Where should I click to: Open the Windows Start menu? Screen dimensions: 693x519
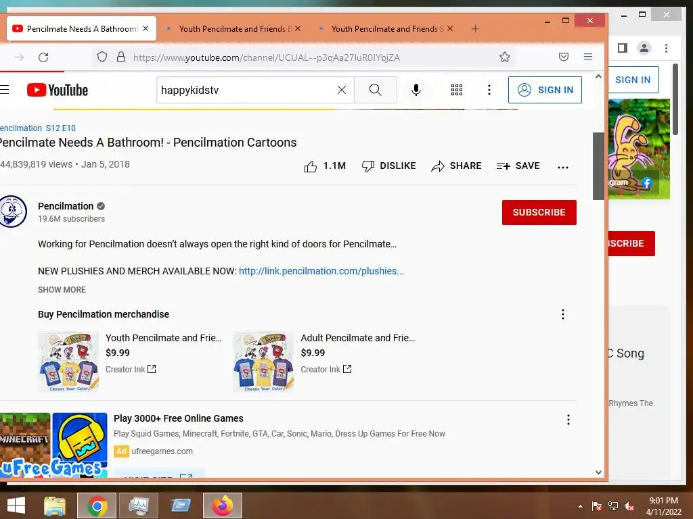tap(16, 505)
